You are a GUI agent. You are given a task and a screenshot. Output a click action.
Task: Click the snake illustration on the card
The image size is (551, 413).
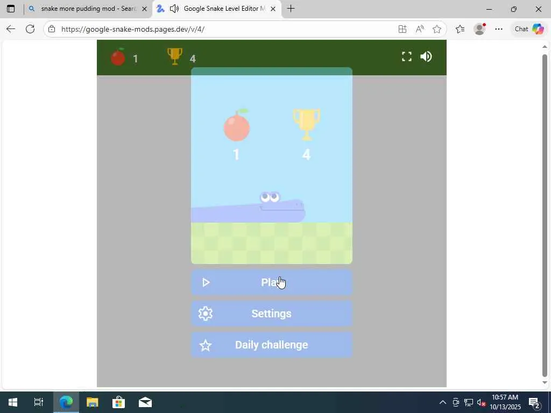tap(248, 207)
